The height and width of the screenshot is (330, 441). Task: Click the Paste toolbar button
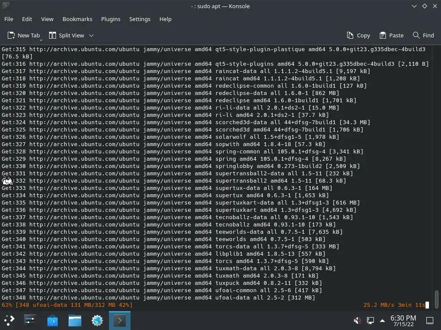[391, 35]
